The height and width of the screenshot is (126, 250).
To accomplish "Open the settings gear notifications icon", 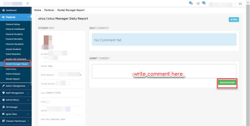I will (191, 3).
